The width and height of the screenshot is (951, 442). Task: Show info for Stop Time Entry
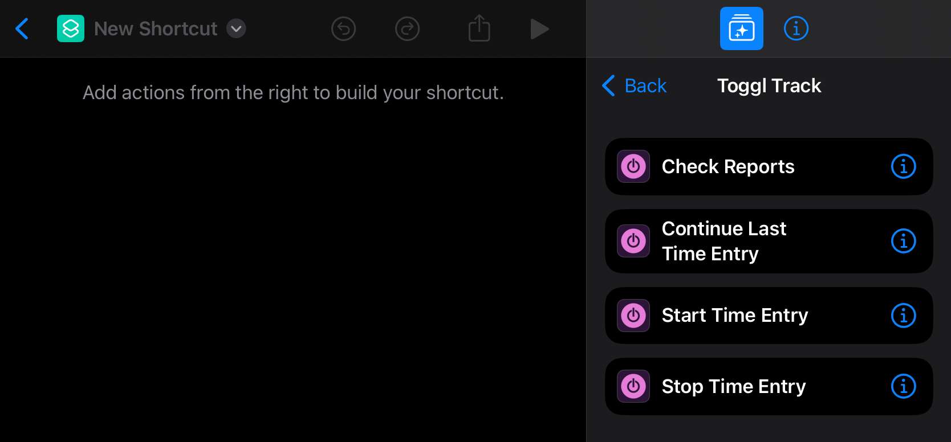pos(903,386)
